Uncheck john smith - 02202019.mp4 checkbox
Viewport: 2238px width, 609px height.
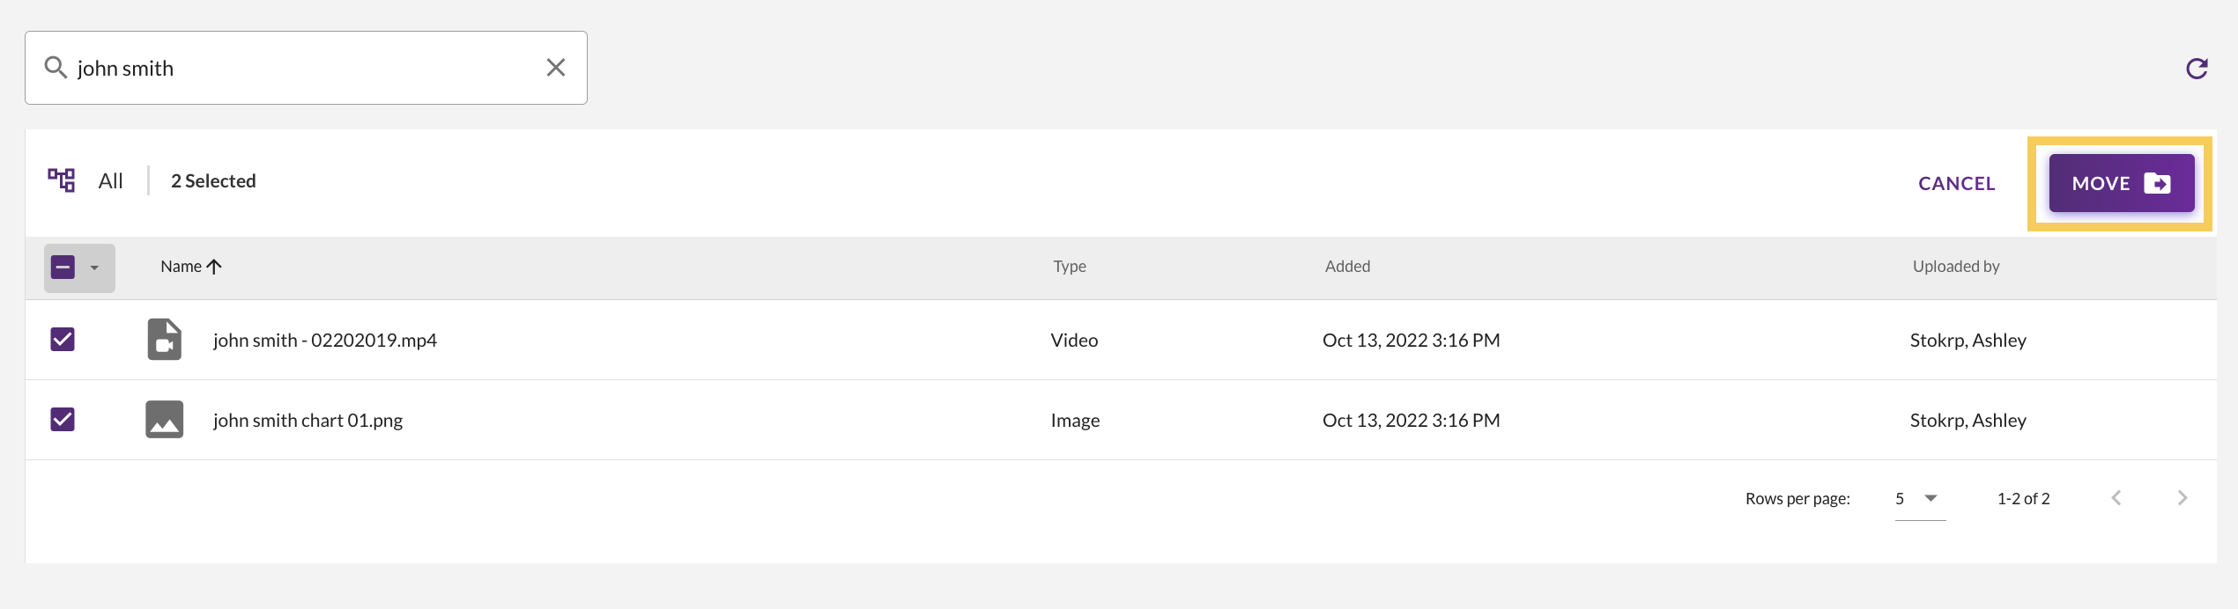(63, 340)
